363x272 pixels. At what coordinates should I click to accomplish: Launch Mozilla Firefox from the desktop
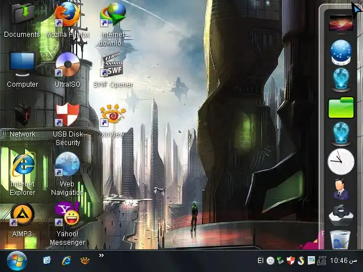pos(67,14)
